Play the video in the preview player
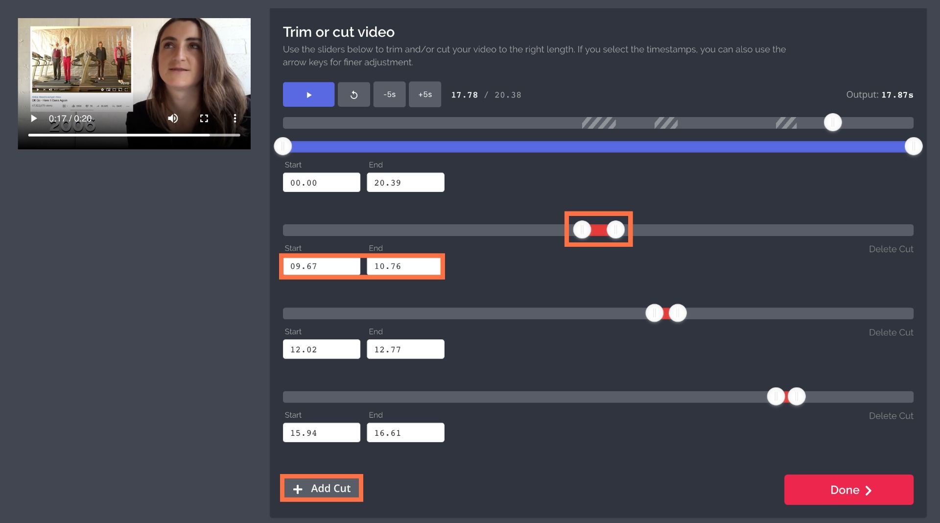 click(34, 119)
